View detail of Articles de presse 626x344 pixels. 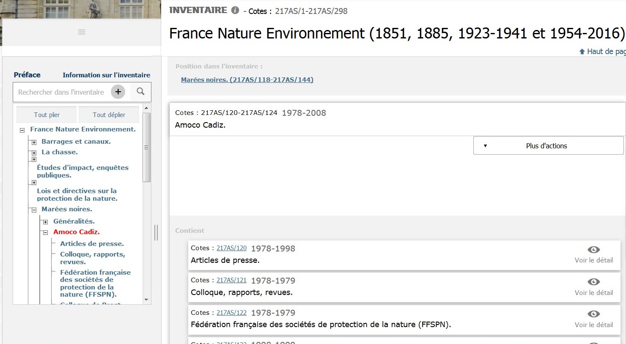tap(593, 254)
